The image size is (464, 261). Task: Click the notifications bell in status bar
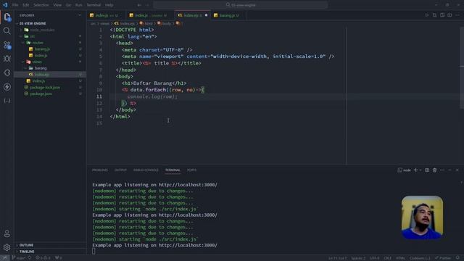(457, 258)
